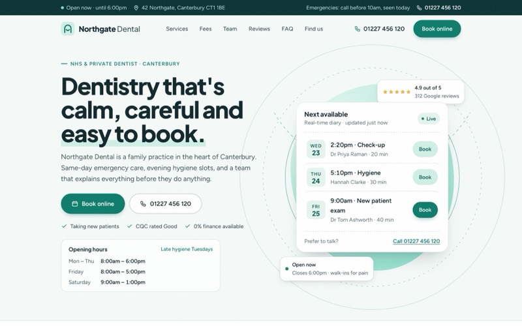Click the THU 24 date tile
Image resolution: width=522 pixels, height=326 pixels.
click(316, 177)
